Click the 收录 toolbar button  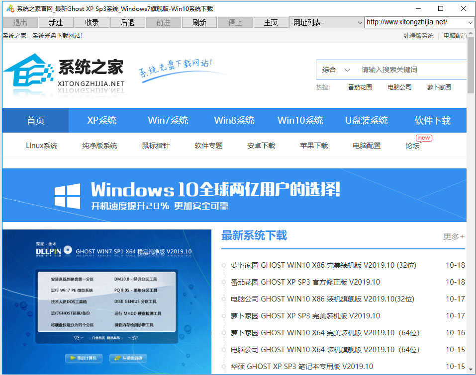[92, 22]
